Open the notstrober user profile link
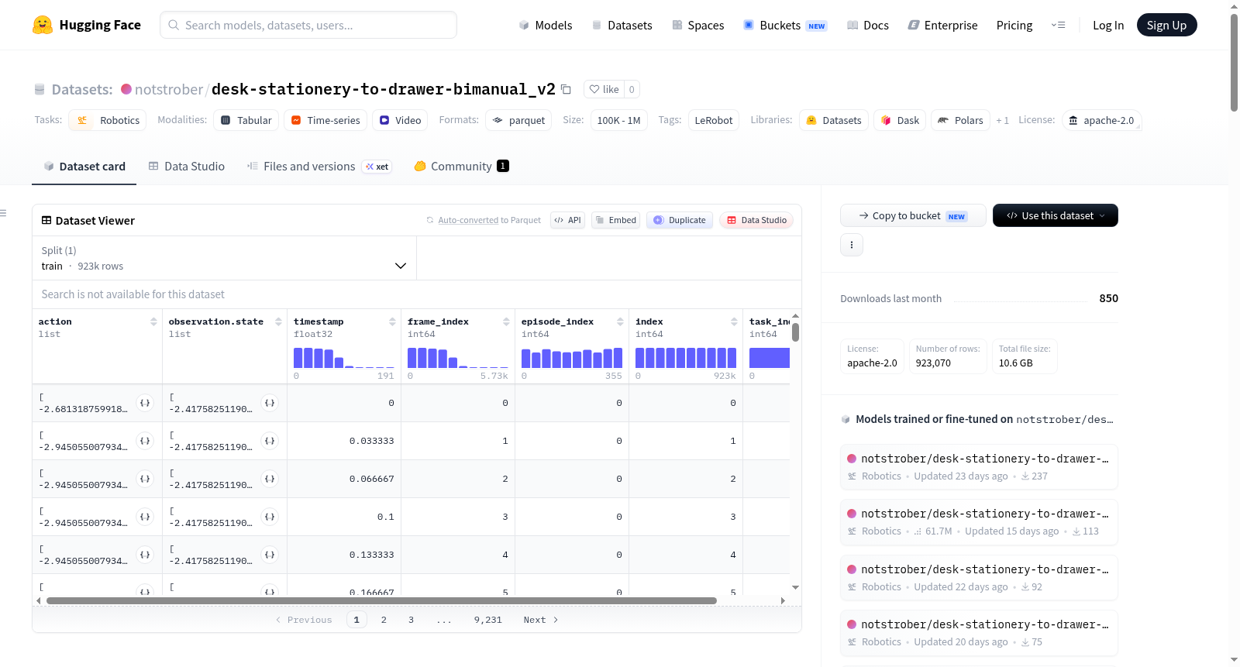Viewport: 1240px width, 667px height. 169,89
